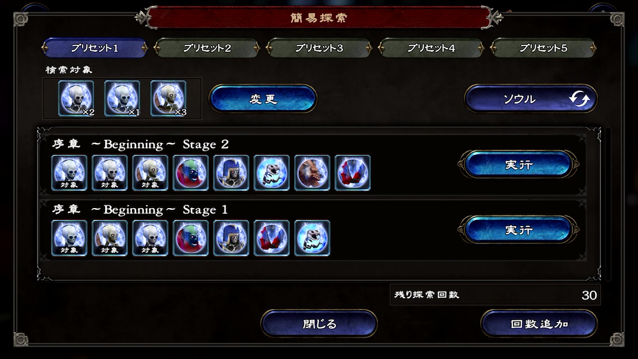Switch to プリセット3 tab
The height and width of the screenshot is (359, 638).
(x=319, y=48)
